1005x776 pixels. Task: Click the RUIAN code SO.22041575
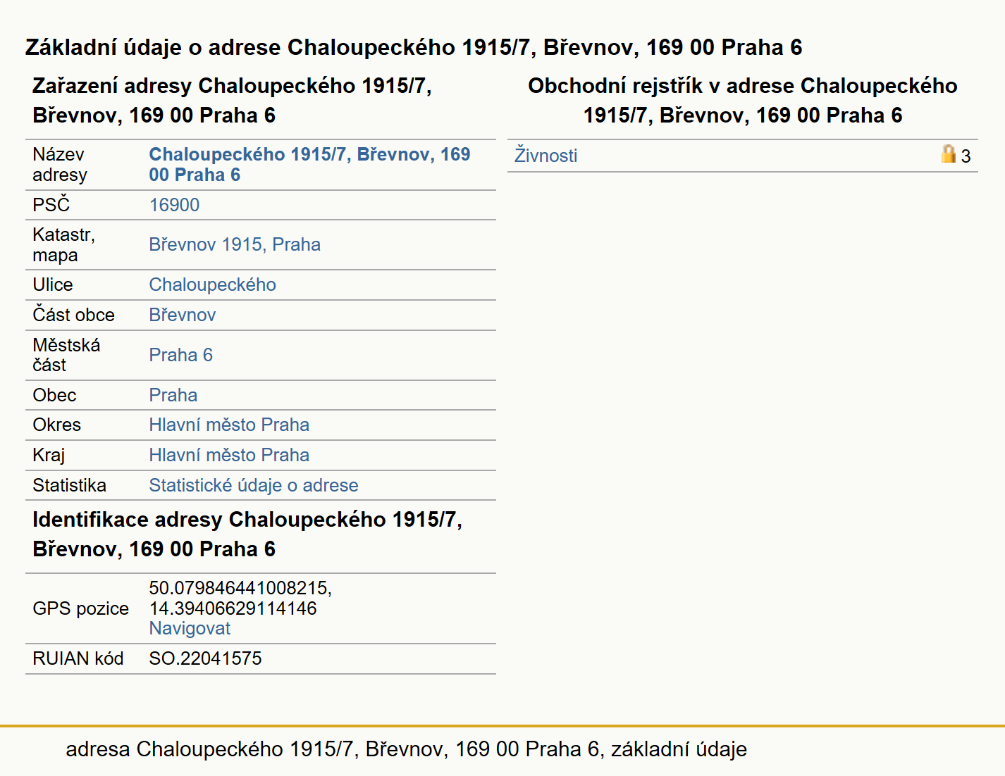[x=205, y=658]
